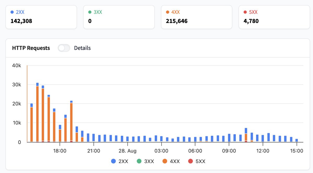This screenshot has height=173, width=313.
Task: Click the 15:00 x-axis label
Action: point(297,151)
